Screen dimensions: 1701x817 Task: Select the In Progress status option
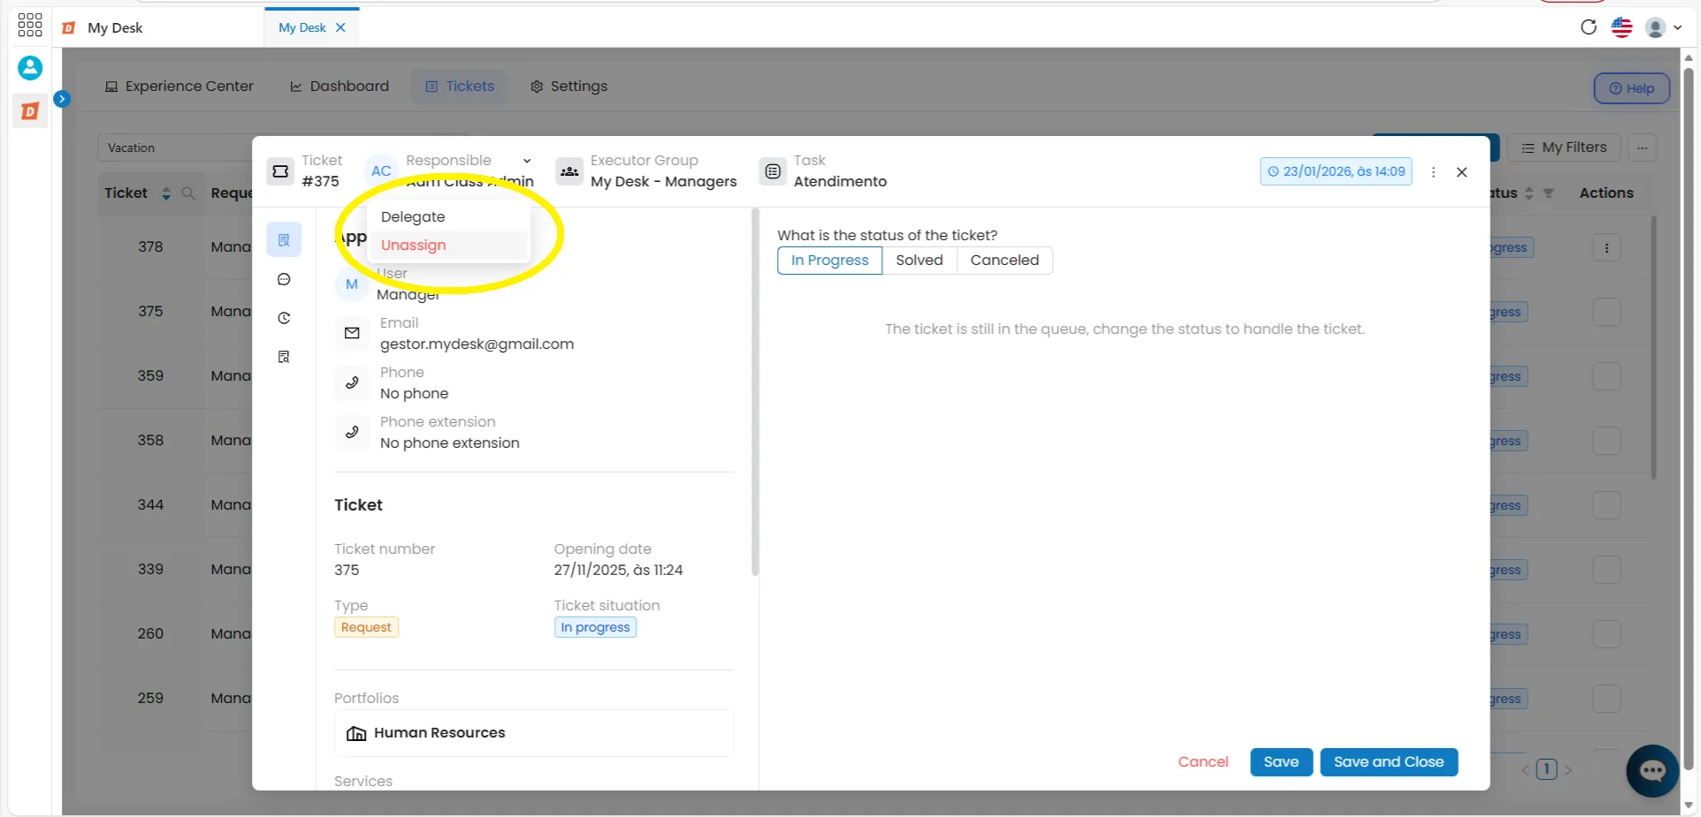829,261
